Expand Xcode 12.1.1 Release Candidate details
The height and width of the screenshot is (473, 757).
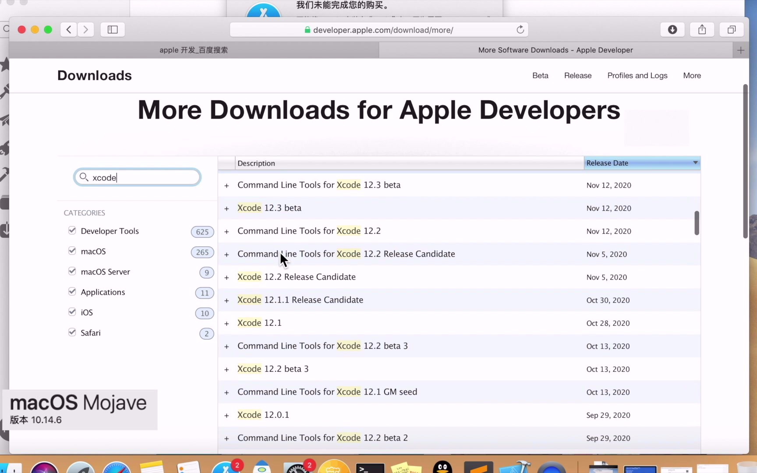pyautogui.click(x=226, y=300)
